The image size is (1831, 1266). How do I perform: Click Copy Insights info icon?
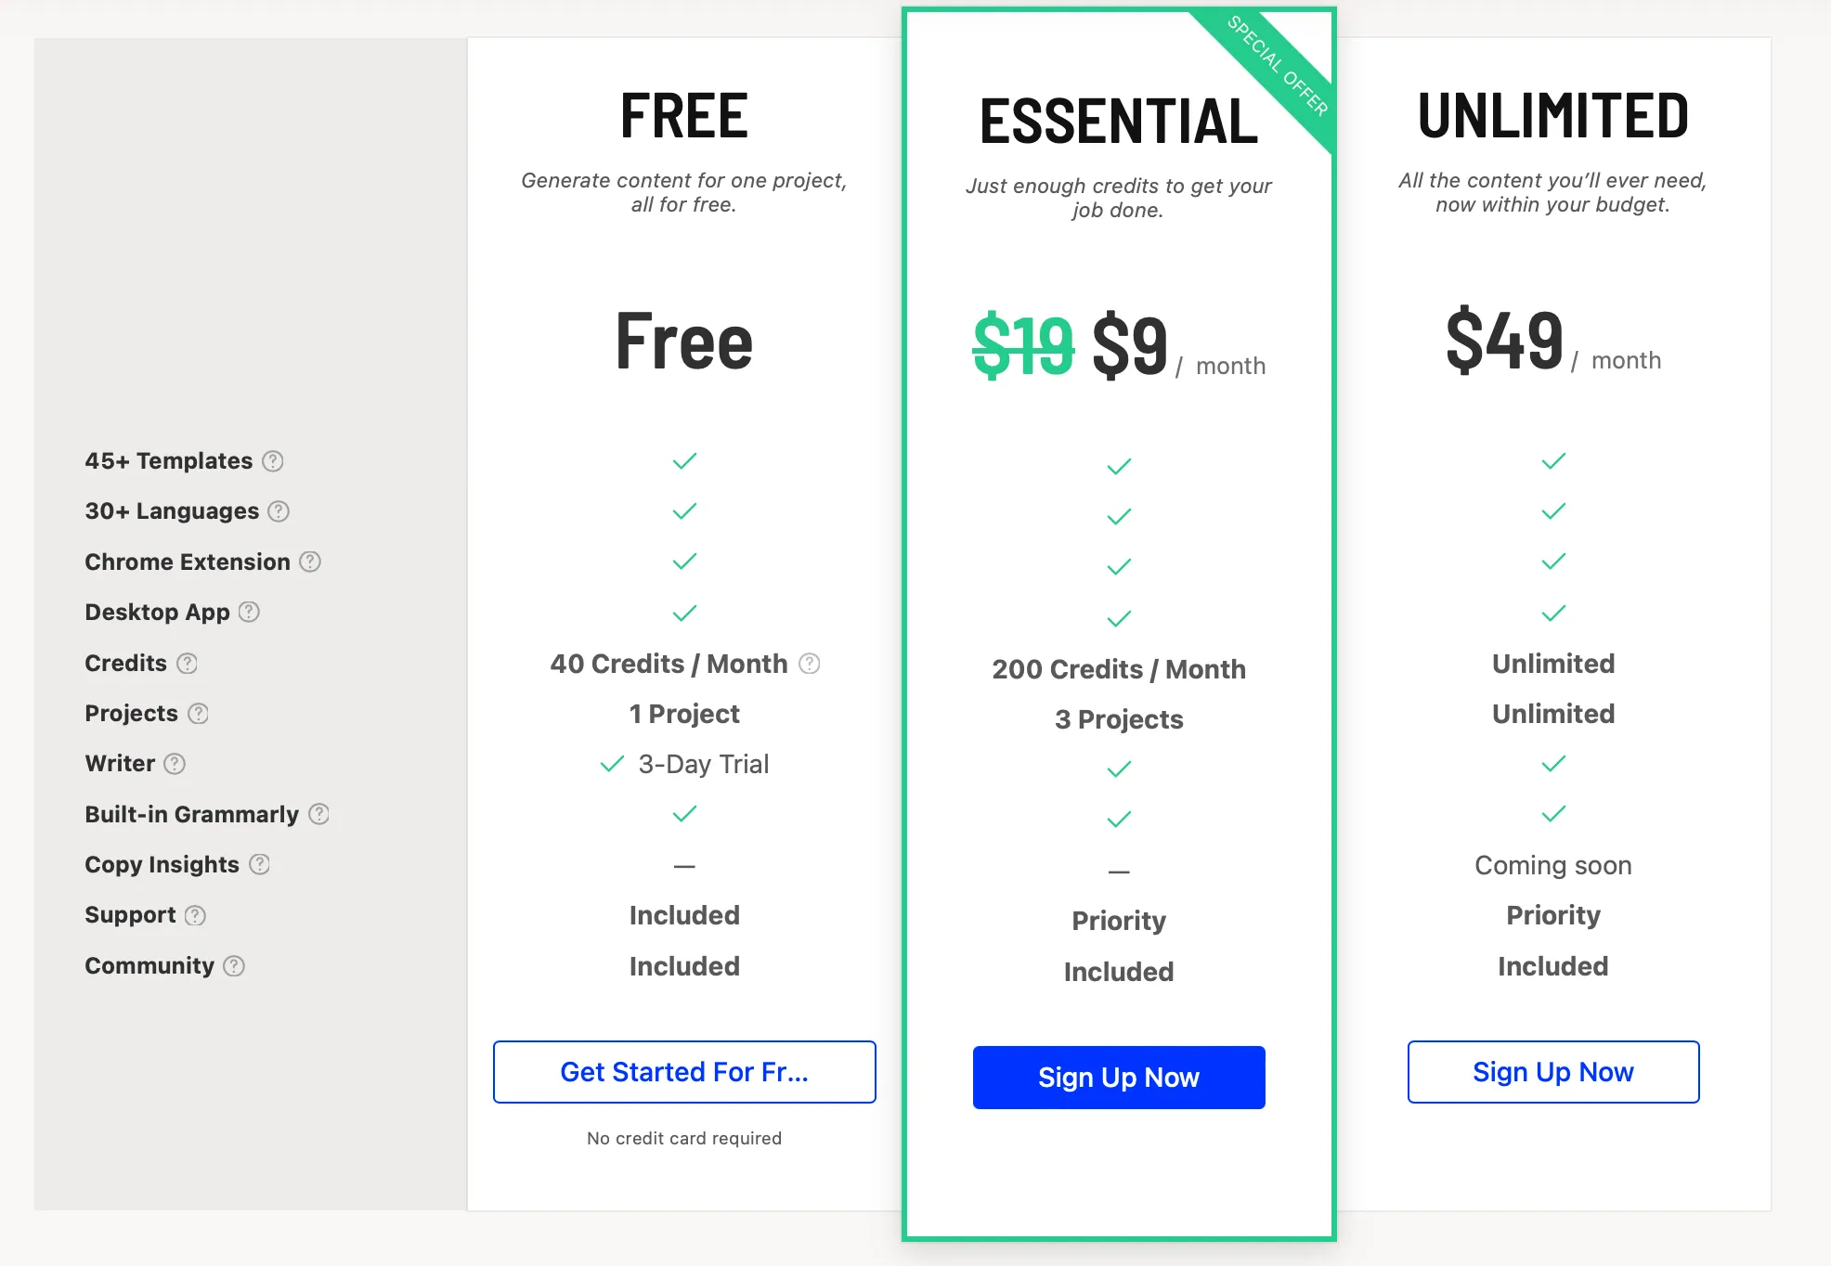point(259,864)
